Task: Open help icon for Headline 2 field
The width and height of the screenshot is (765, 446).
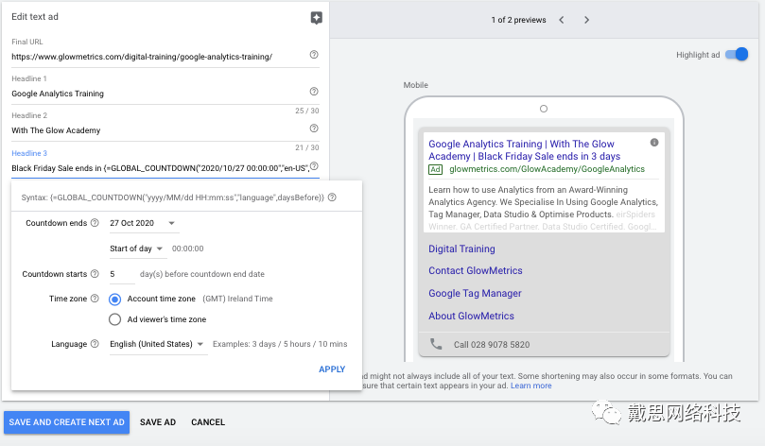Action: pyautogui.click(x=314, y=129)
